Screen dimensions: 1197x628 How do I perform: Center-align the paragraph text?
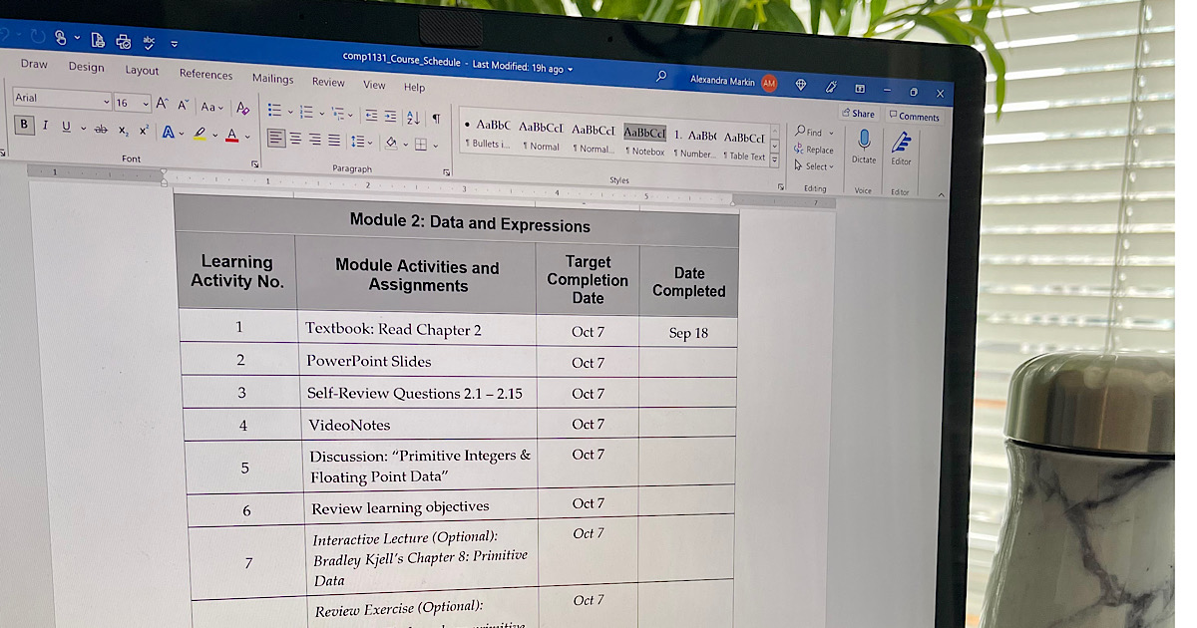click(x=294, y=140)
